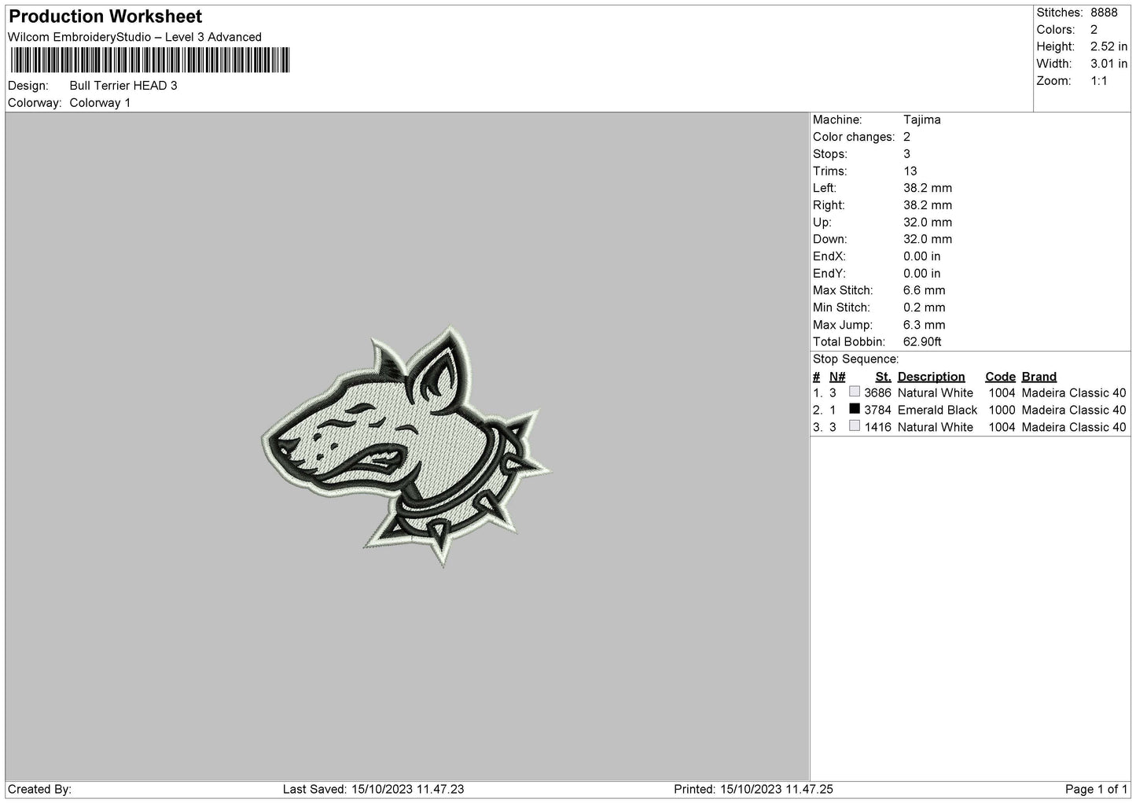Viewport: 1136px width, 803px height.
Task: Click the Stops value 3
Action: tap(906, 155)
